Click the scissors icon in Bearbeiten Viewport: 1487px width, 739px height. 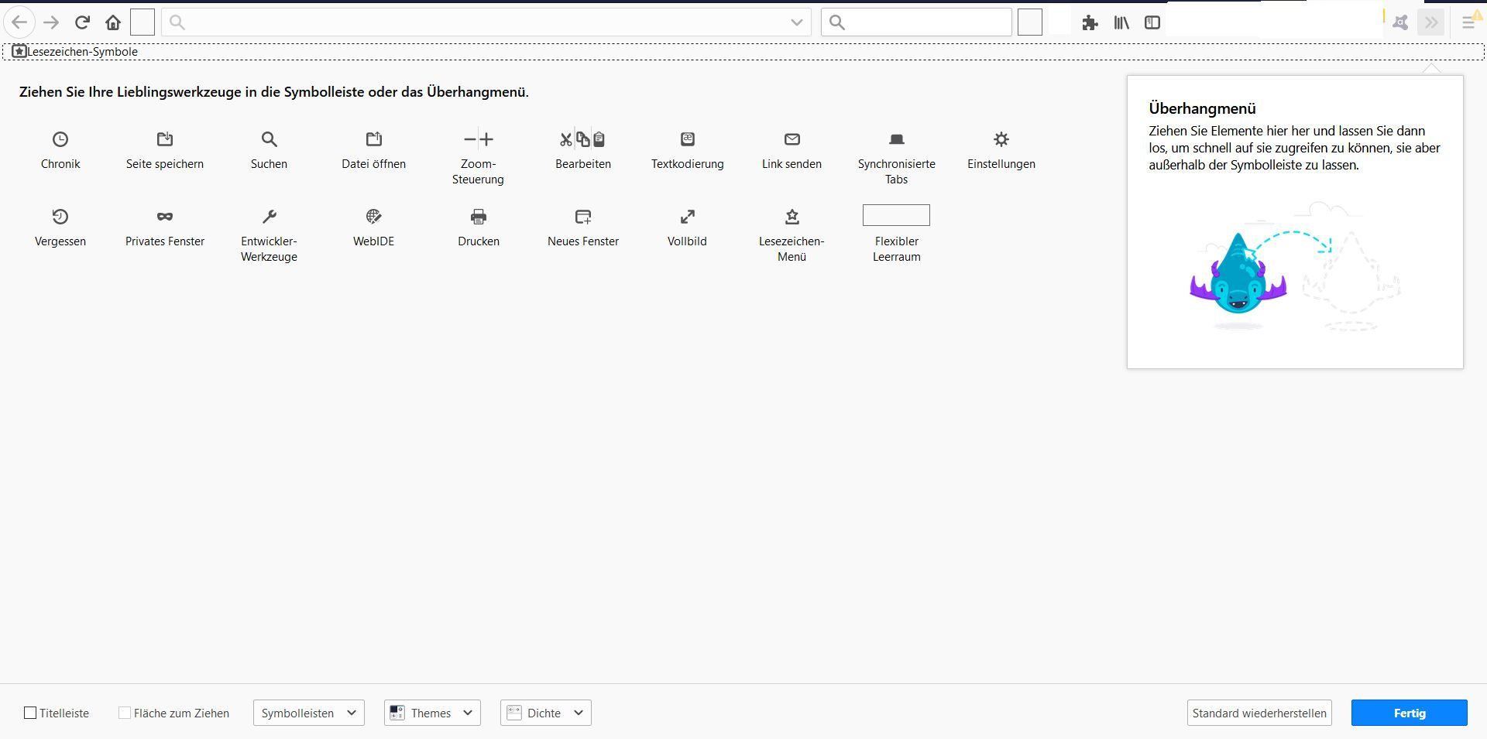(566, 139)
